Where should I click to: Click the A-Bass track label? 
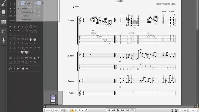(71, 56)
